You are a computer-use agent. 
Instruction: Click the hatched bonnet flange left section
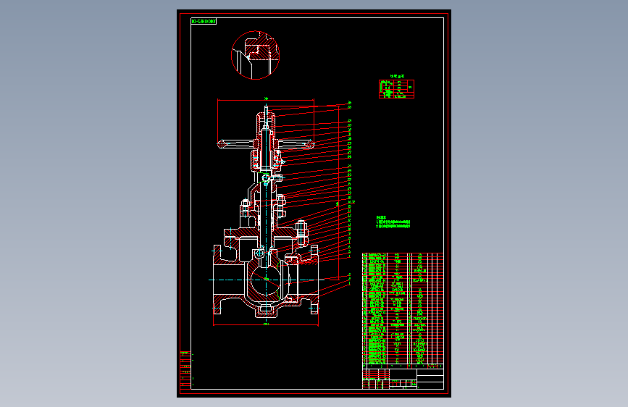click(x=240, y=232)
